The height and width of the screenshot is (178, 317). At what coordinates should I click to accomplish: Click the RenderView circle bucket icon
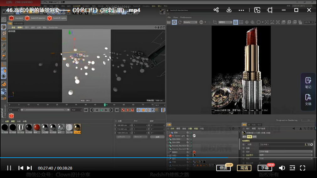(258, 22)
